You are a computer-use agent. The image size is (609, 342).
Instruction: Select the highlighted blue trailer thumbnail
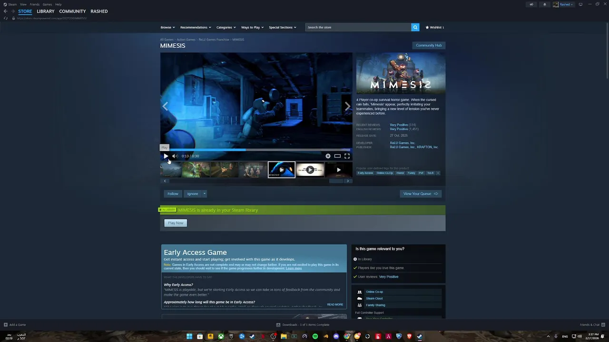281,170
